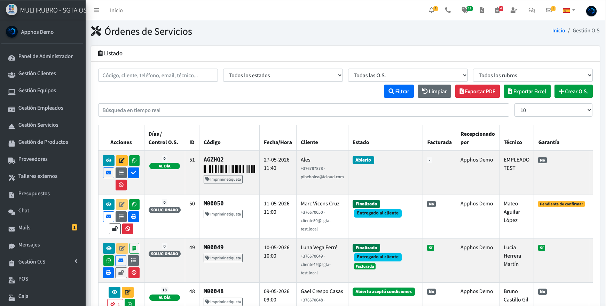Viewport: 606px width, 306px height.
Task: Click the Filtrar button
Action: point(399,91)
